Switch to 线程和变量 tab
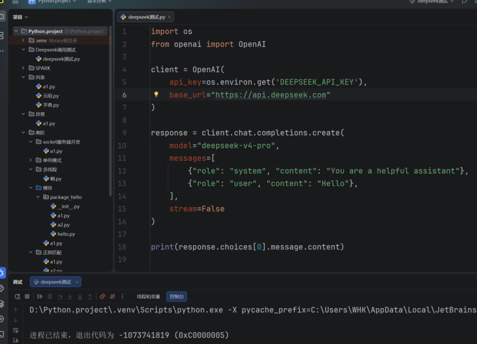 coord(148,296)
